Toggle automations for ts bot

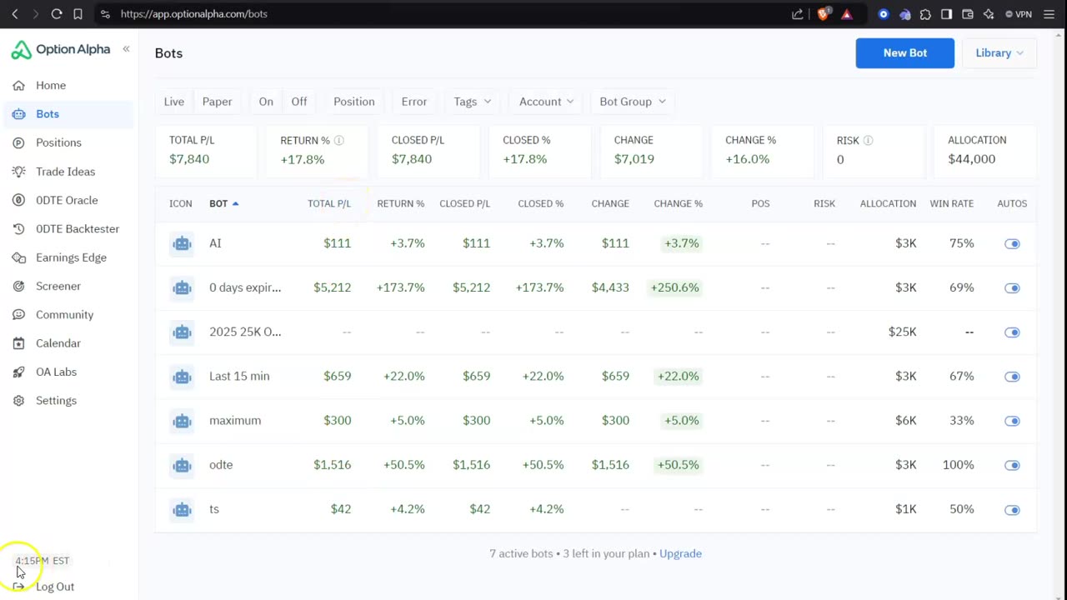coord(1012,509)
